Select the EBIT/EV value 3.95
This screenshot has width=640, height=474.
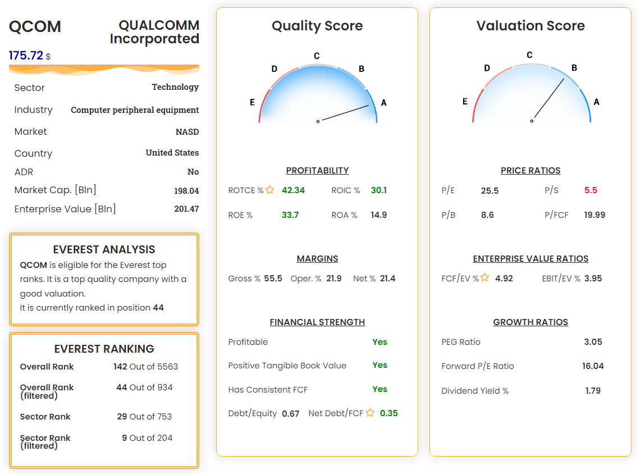pos(593,279)
